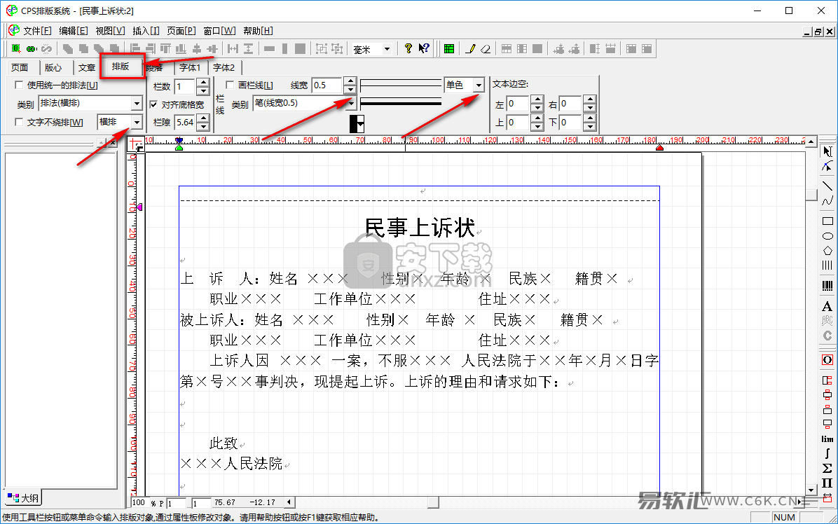
Task: Click the green table grid icon
Action: coord(449,49)
